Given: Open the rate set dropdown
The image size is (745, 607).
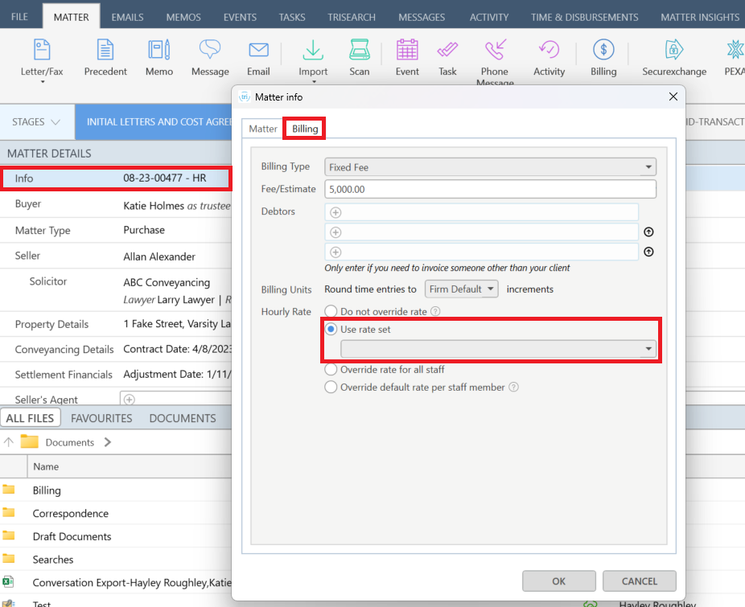Looking at the screenshot, I should pos(498,349).
